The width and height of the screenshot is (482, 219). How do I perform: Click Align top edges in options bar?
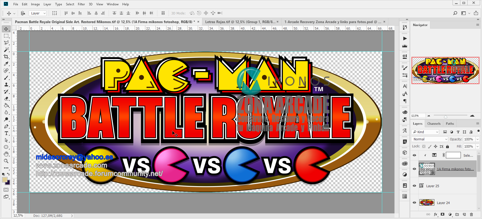[66, 13]
